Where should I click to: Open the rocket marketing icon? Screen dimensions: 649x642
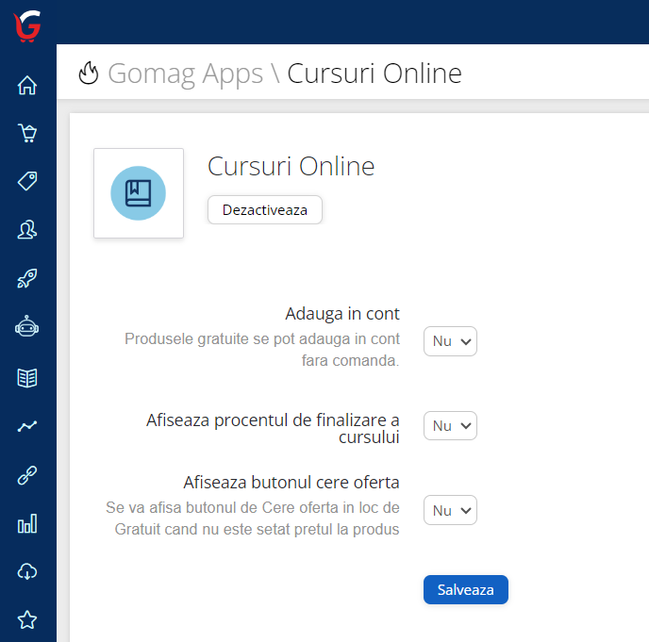coord(27,278)
